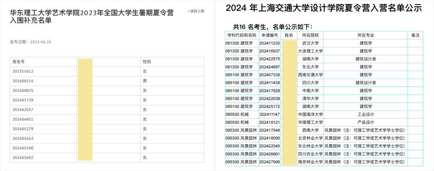Viewport: 434px width, 171px height.
Task: Click the 西南交通大学 school cell
Action: click(311, 75)
